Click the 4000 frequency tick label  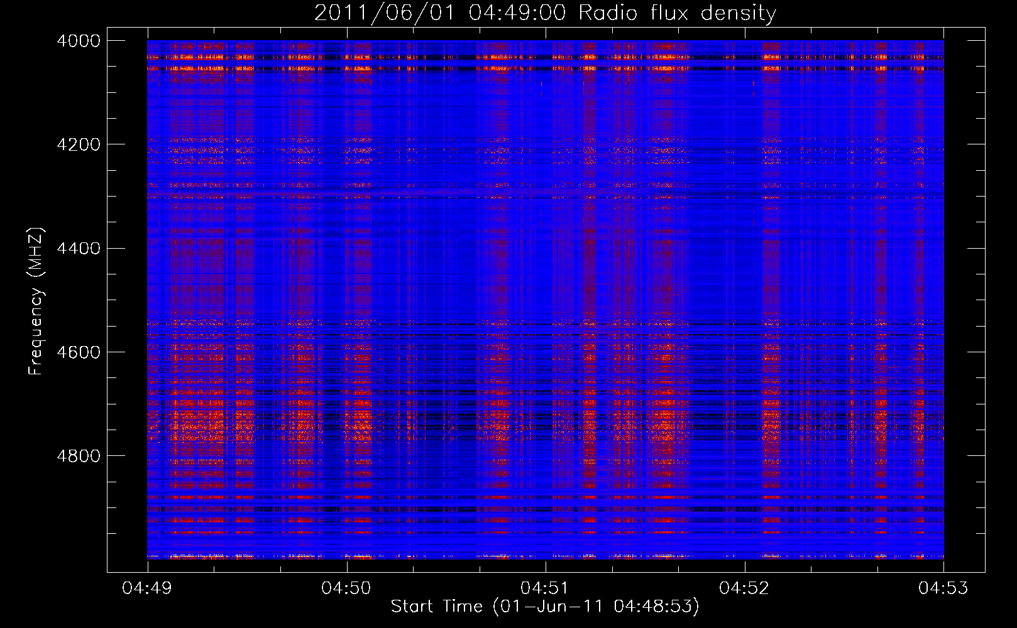tap(79, 41)
